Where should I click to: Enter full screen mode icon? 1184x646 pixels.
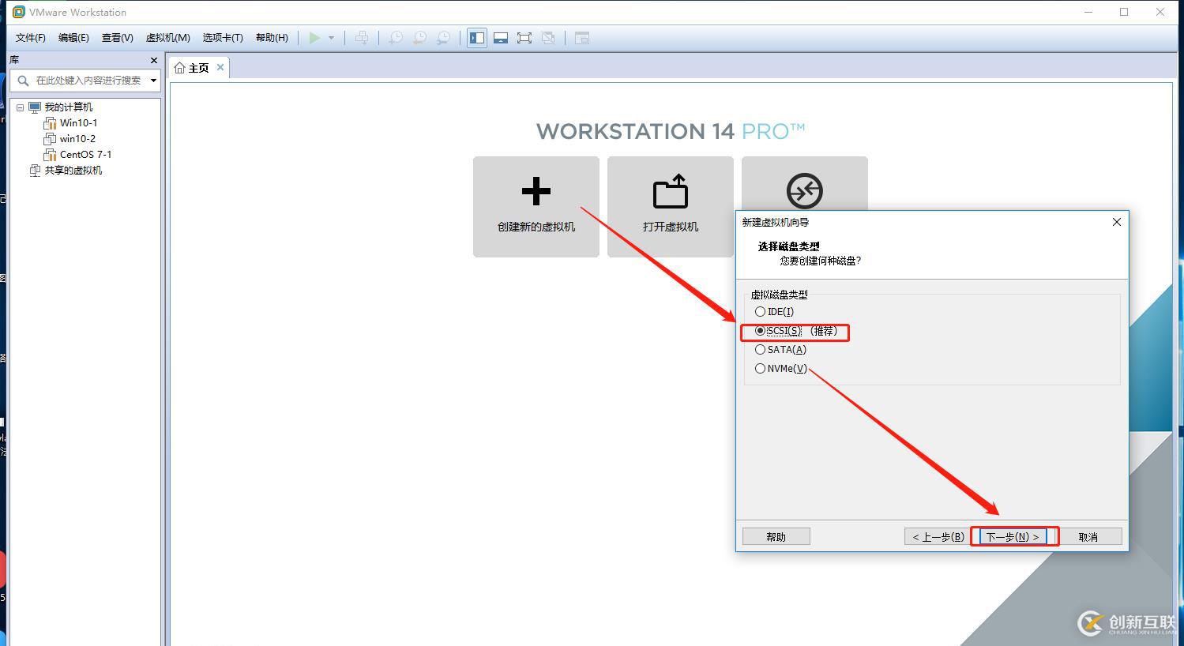[524, 38]
